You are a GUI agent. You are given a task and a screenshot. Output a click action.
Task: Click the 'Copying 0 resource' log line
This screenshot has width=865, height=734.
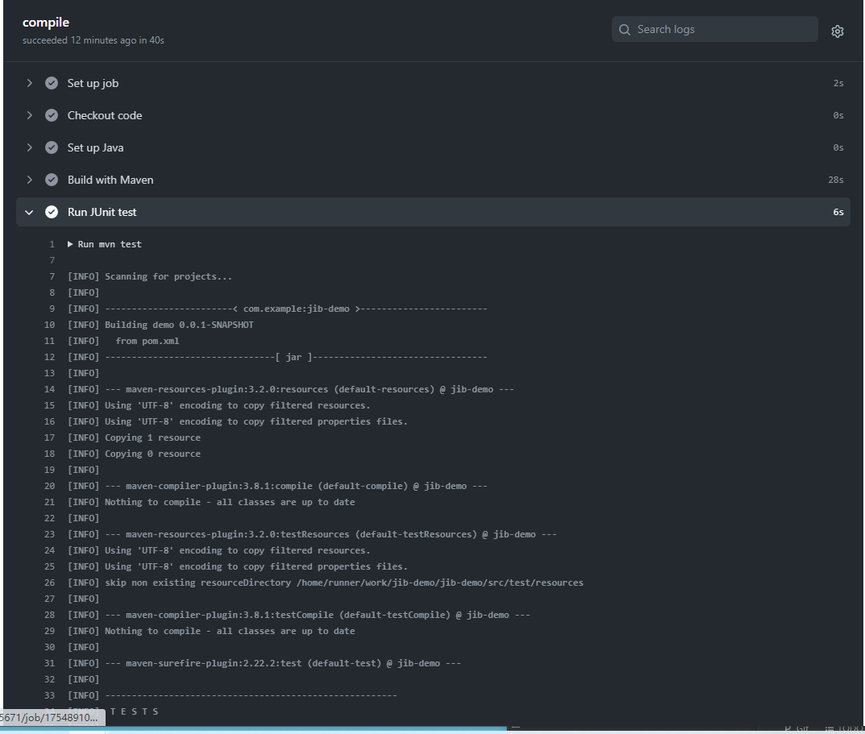click(134, 454)
